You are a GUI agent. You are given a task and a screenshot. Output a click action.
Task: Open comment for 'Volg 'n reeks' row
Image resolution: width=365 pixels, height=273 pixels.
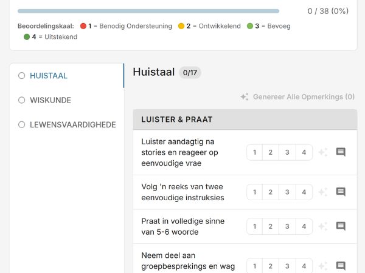[341, 192]
